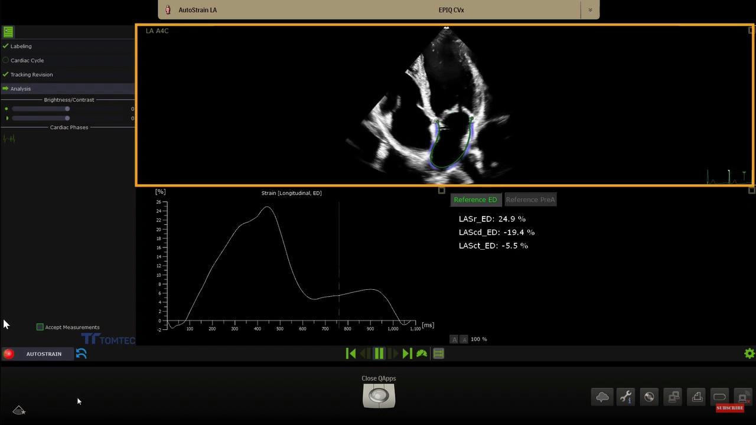Click the Cardiac Phases ECG icon
Image resolution: width=756 pixels, height=425 pixels.
pyautogui.click(x=9, y=139)
